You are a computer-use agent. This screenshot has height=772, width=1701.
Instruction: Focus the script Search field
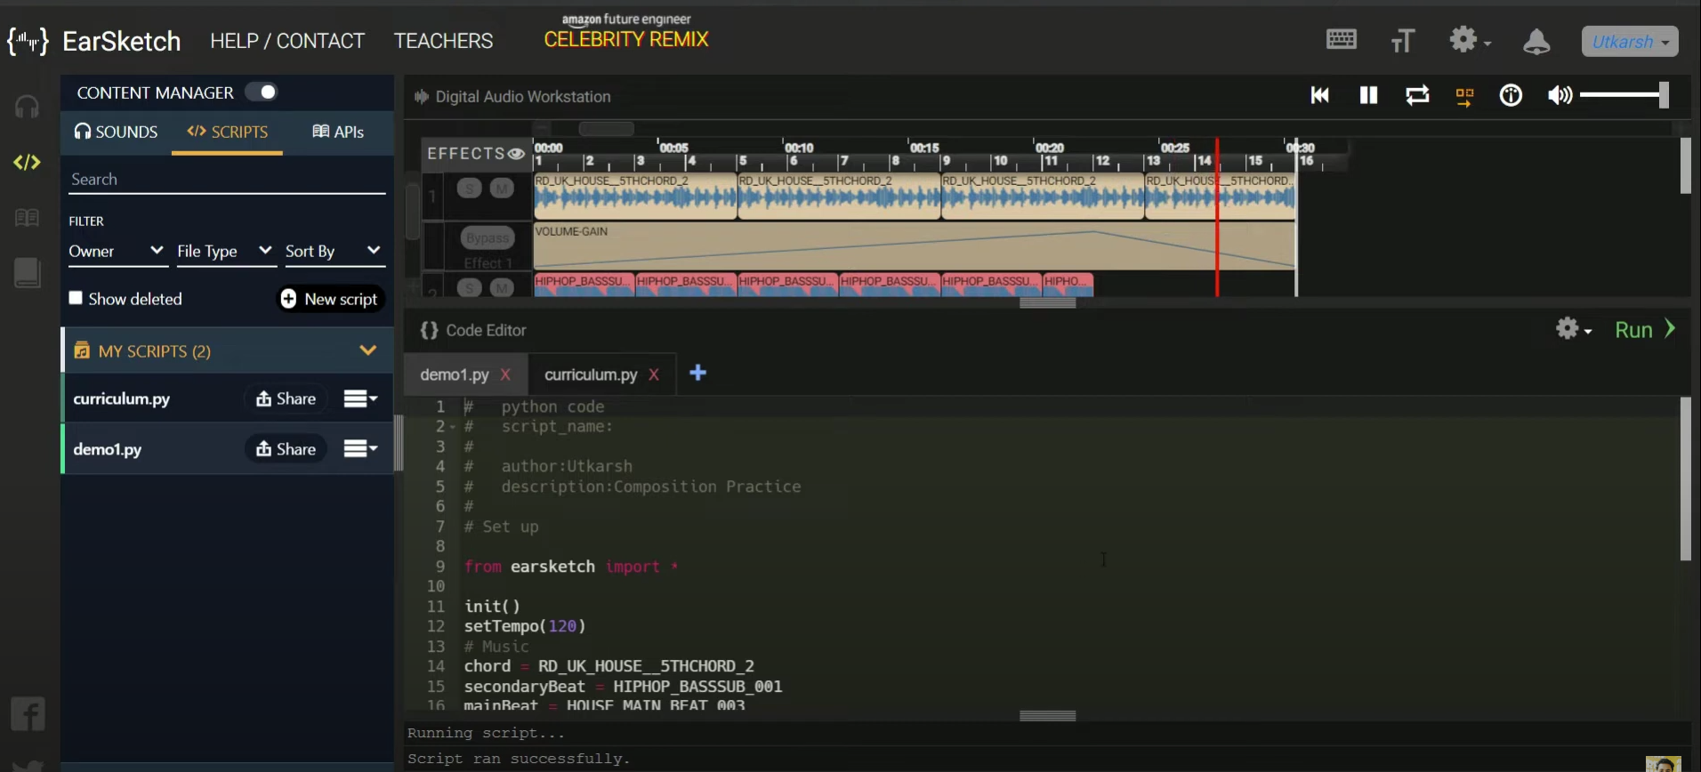tap(227, 180)
